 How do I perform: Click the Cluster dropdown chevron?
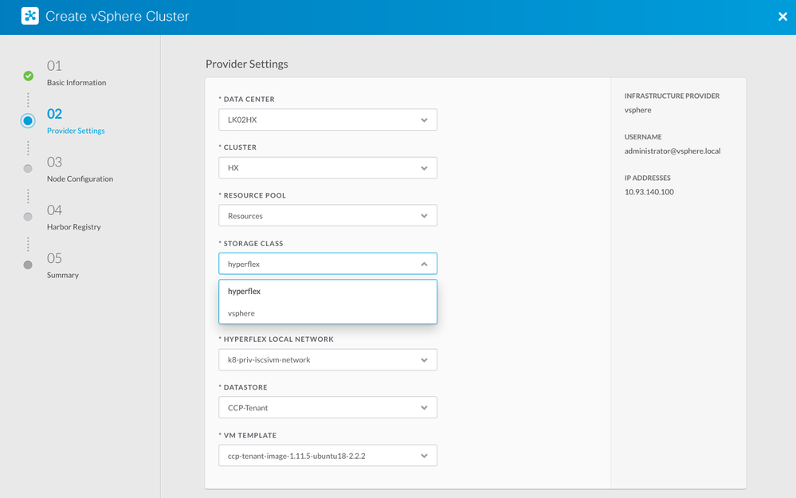(424, 169)
